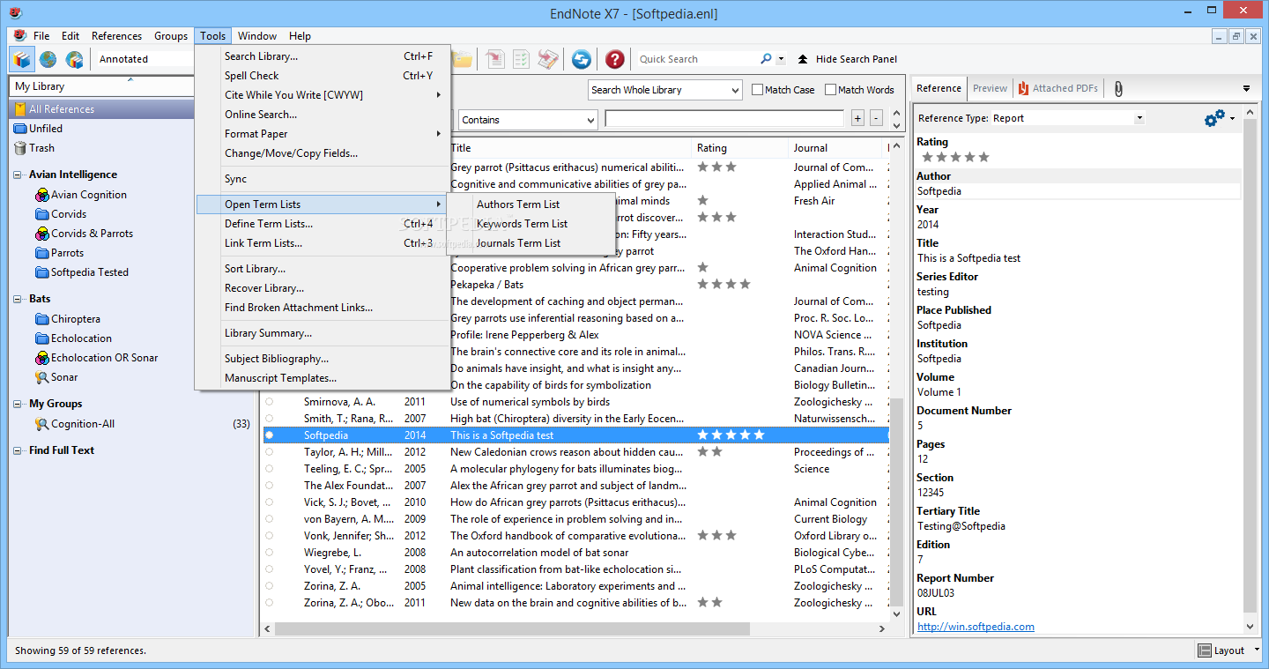Collapse the Avian Intelligence group set
The width and height of the screenshot is (1269, 669).
pyautogui.click(x=19, y=175)
